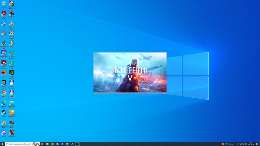Screen dimensions: 260x146
Task: Select the Adobe Acrobat desktop shortcut
Action: tap(4, 15)
